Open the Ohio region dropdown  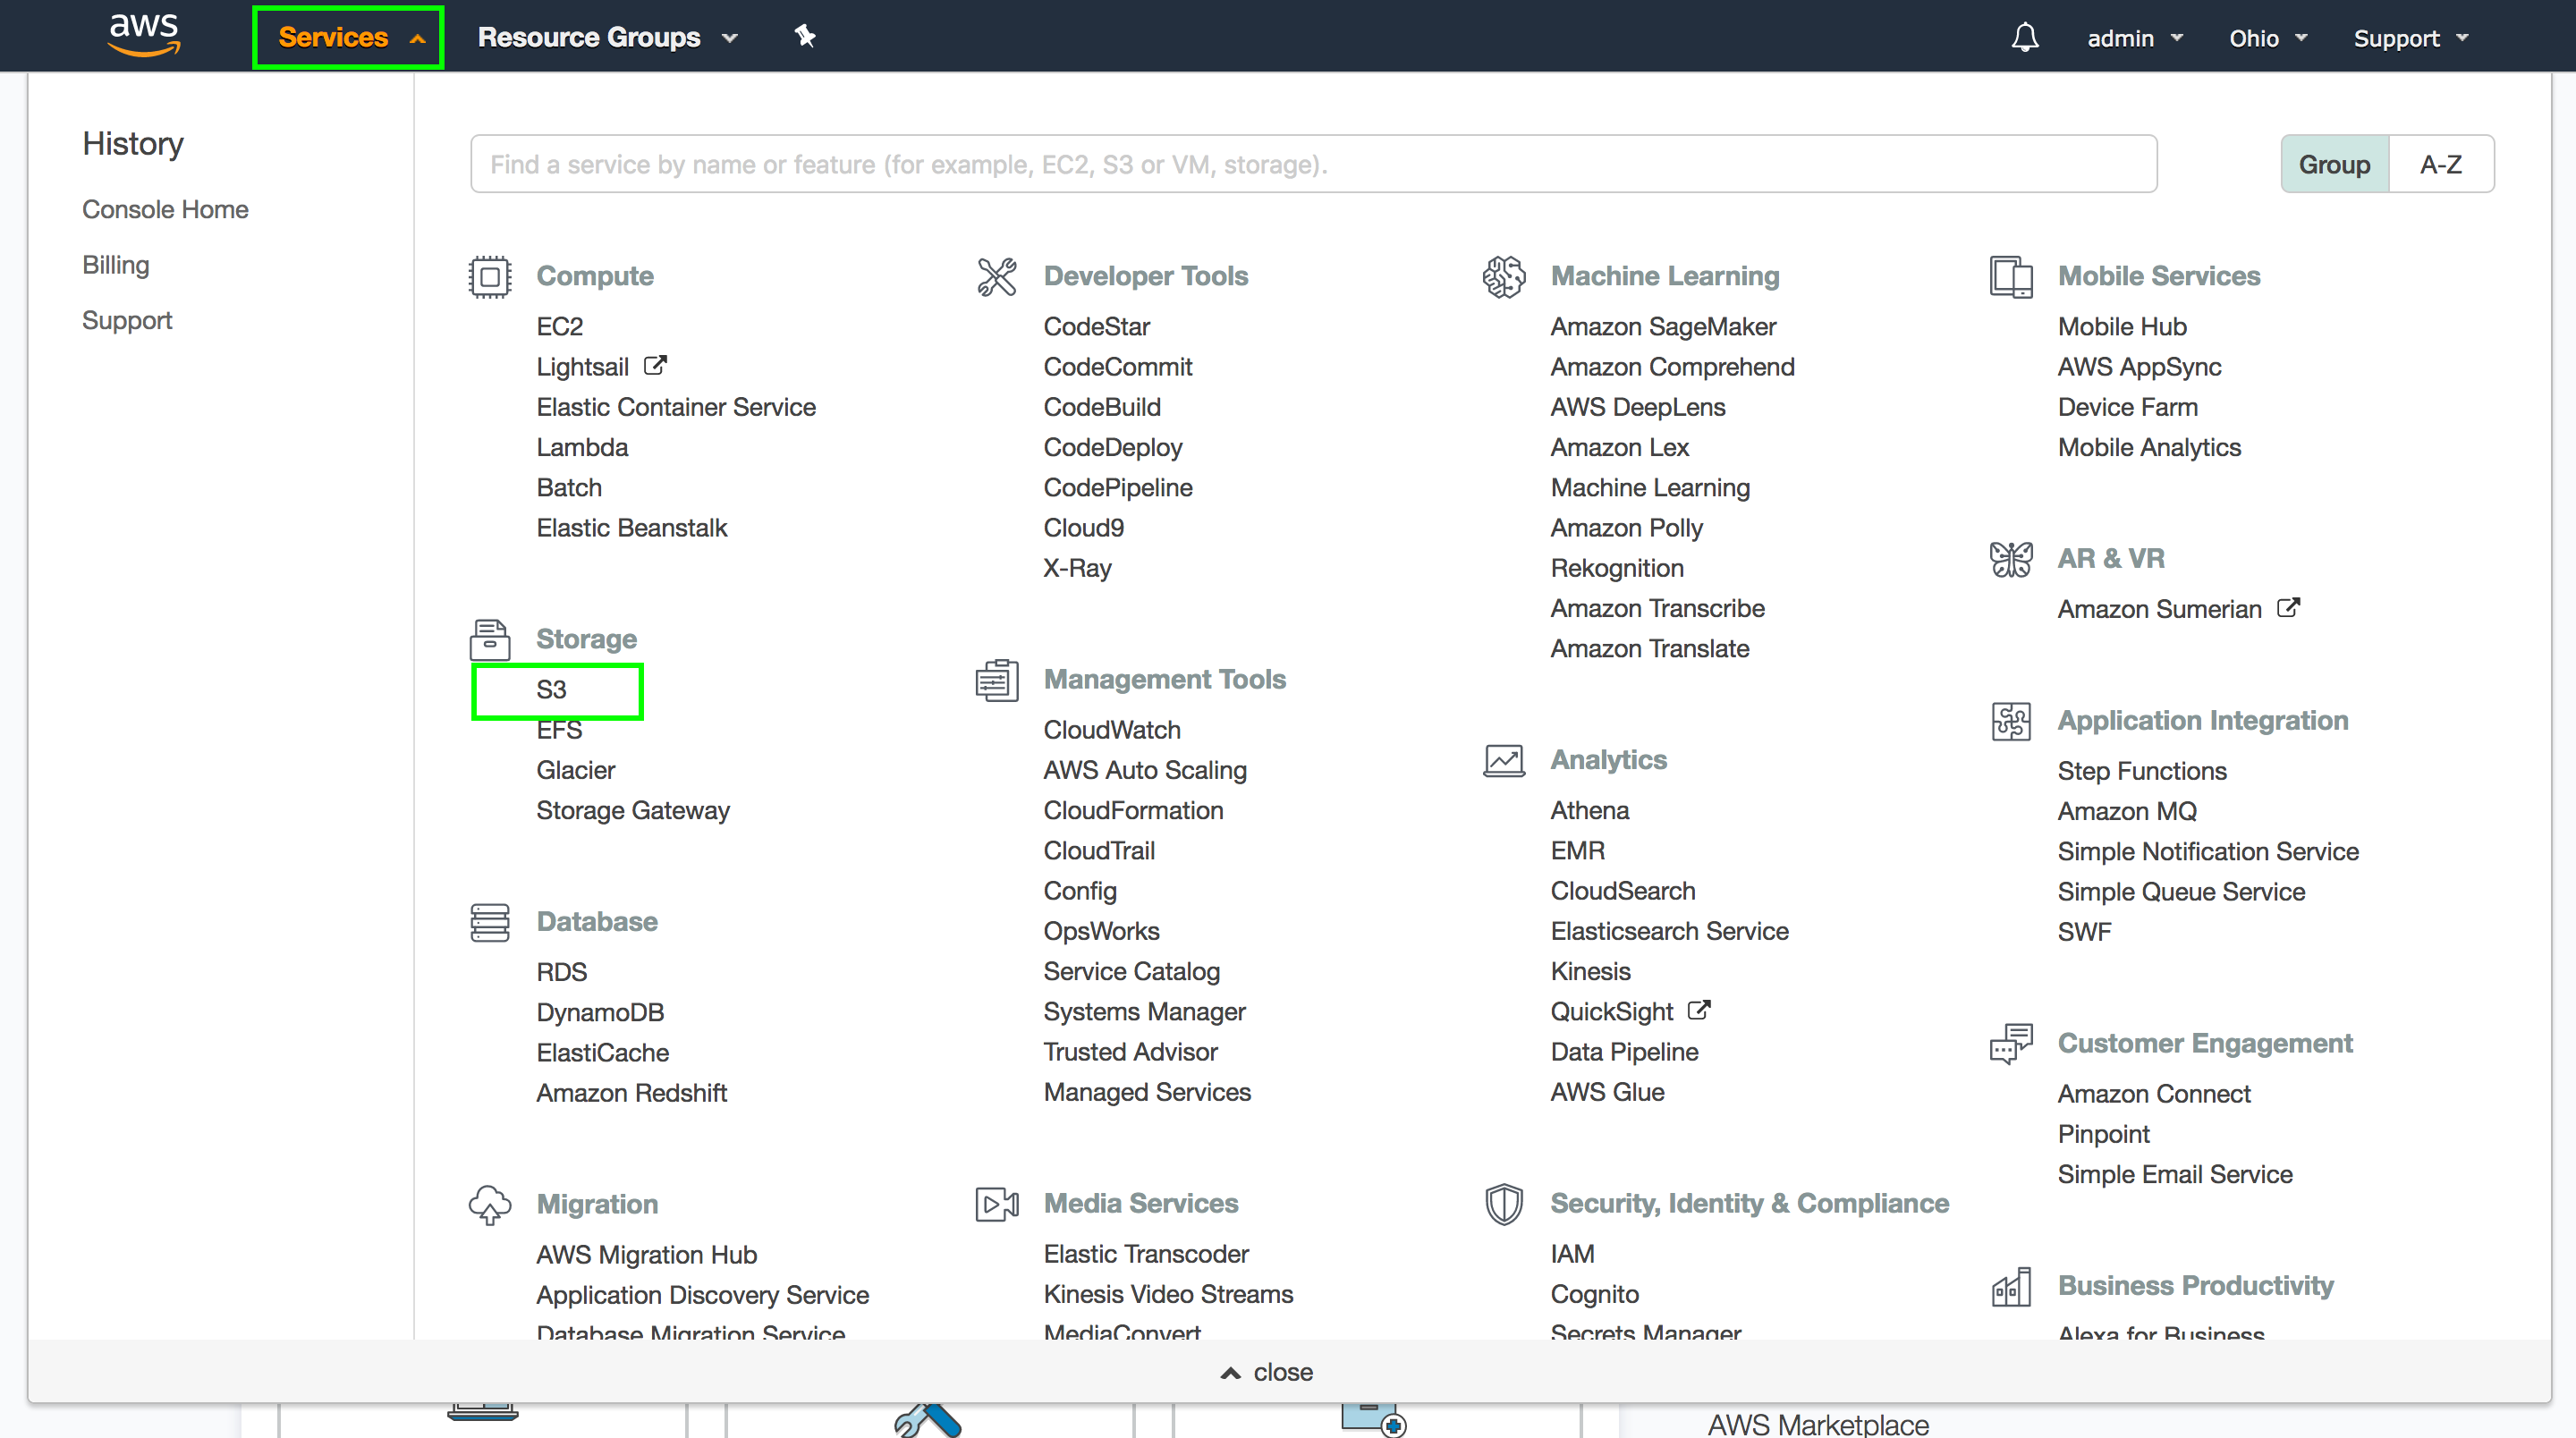pos(2267,38)
